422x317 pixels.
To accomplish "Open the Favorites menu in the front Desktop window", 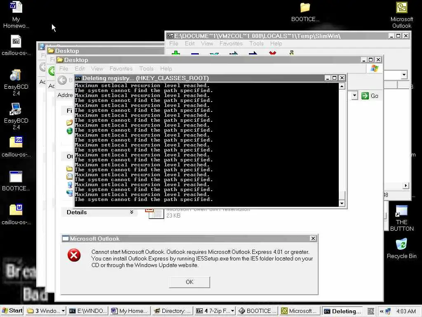I will click(121, 69).
